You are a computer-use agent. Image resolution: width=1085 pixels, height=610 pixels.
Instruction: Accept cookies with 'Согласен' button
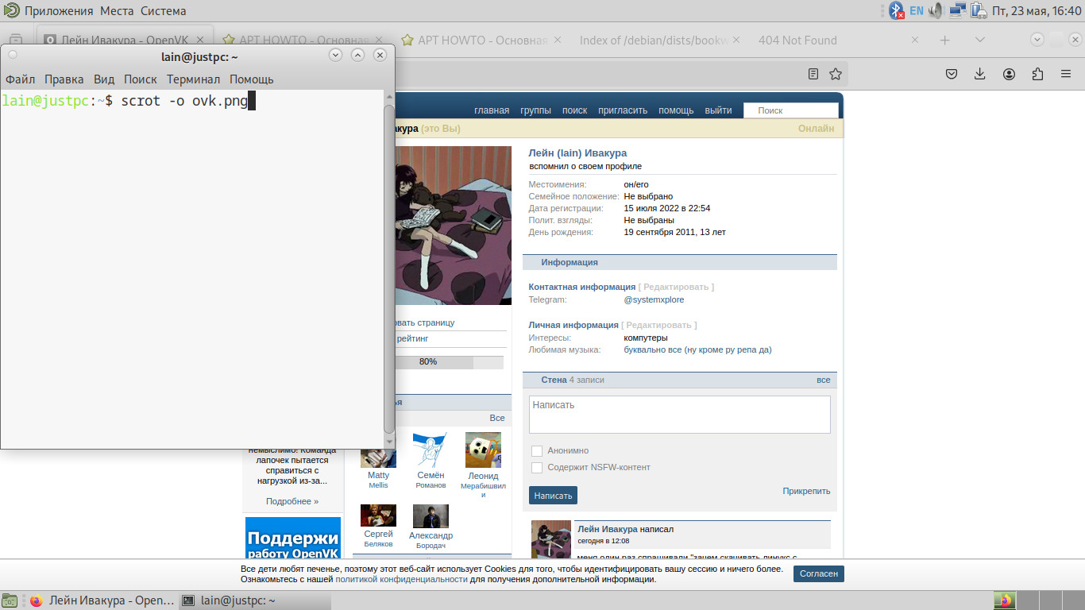point(819,573)
